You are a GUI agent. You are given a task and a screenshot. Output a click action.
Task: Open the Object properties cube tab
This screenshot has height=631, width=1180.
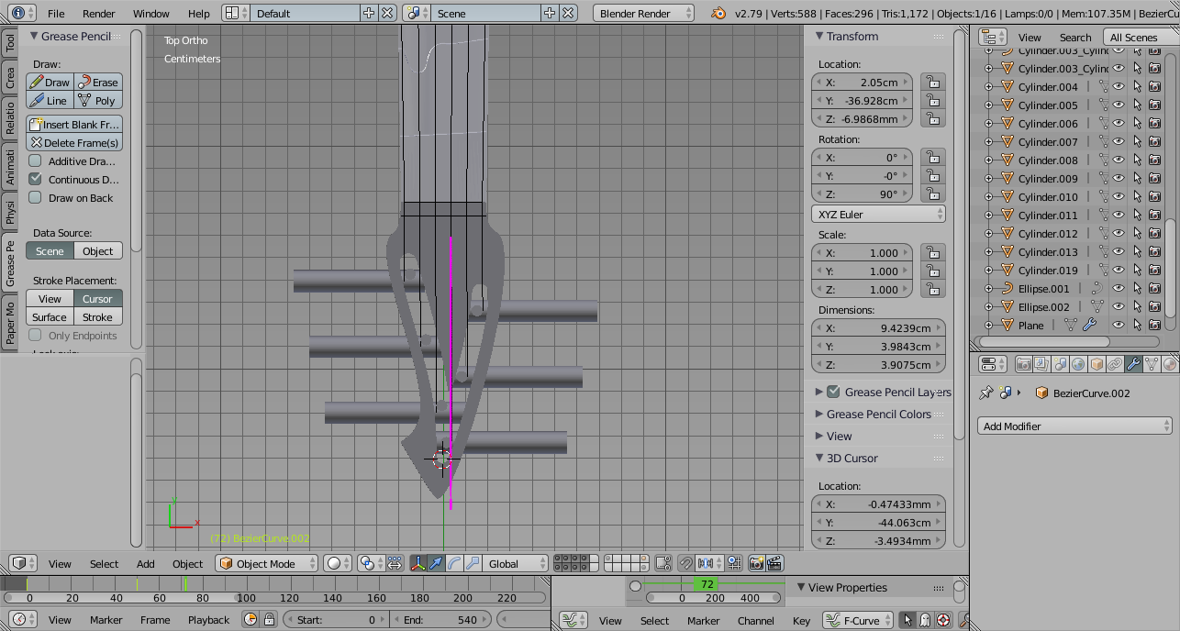click(x=1097, y=364)
